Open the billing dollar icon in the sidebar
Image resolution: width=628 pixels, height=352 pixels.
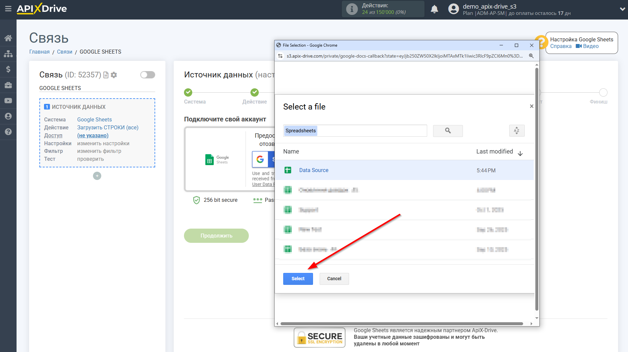[8, 69]
